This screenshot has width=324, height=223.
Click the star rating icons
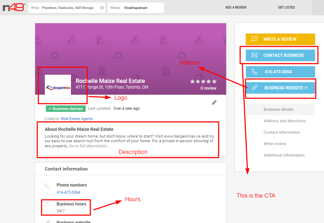point(203,81)
